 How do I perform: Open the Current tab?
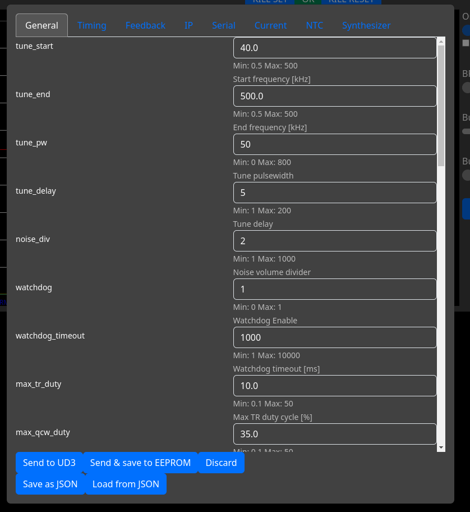(x=270, y=25)
